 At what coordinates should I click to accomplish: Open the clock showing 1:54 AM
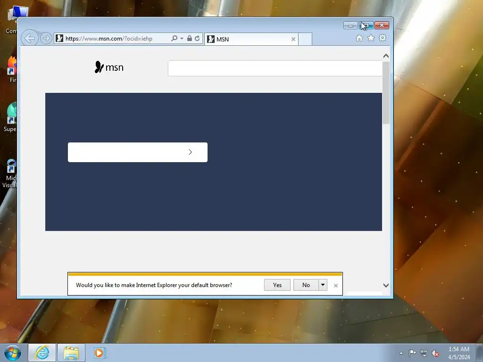pos(458,353)
